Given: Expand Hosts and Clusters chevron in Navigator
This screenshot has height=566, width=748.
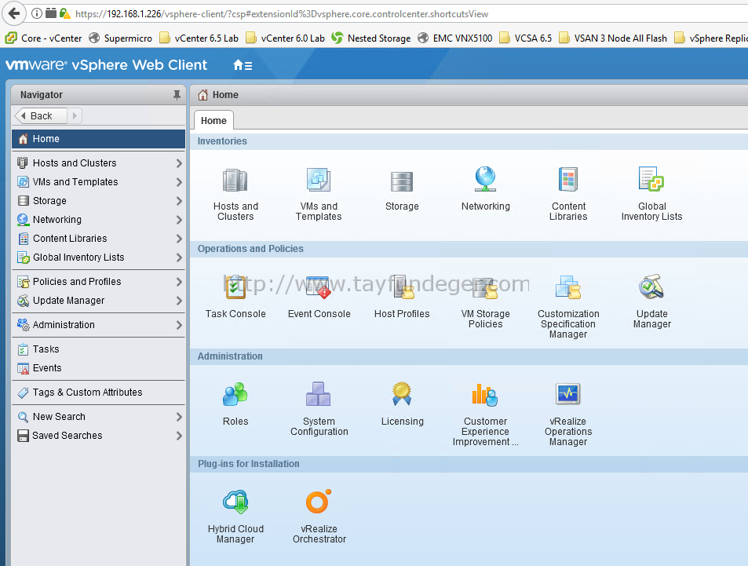Looking at the screenshot, I should [179, 163].
